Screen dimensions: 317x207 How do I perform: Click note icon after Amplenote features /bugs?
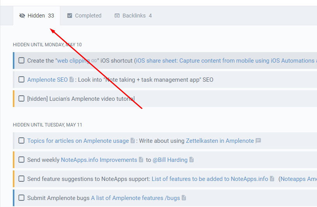coord(184,198)
